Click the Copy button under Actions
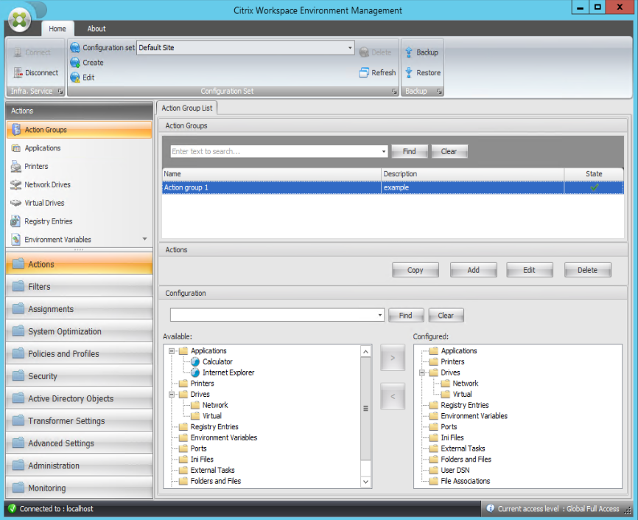 click(415, 270)
